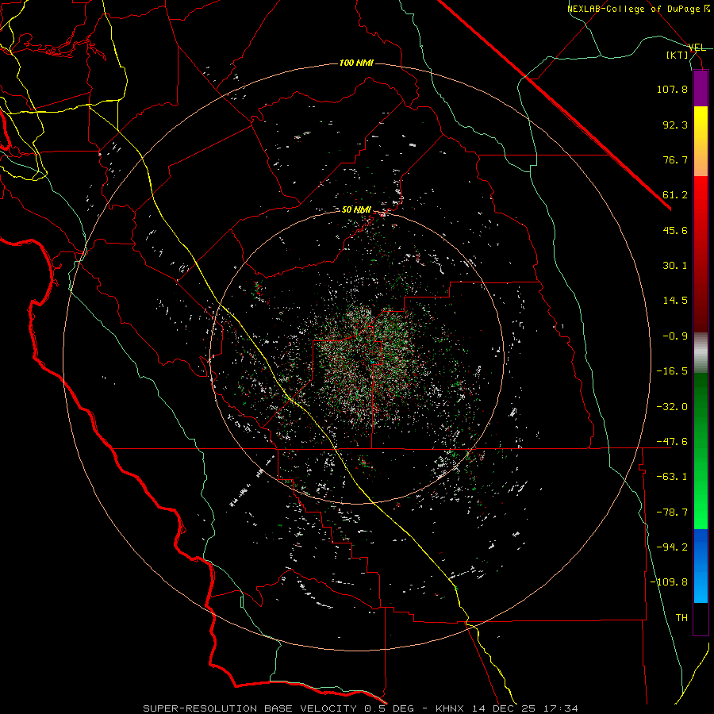
Task: Click the -16.5 velocity scale value
Action: [672, 371]
